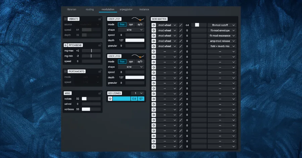Set User LFO1 mode to syTr
302x158 pixels.
click(140, 25)
